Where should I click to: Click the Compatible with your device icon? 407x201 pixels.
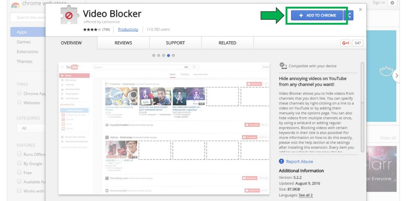click(283, 66)
